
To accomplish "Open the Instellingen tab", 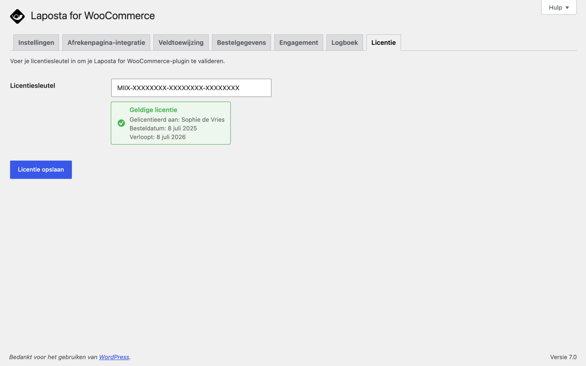I will click(x=36, y=43).
